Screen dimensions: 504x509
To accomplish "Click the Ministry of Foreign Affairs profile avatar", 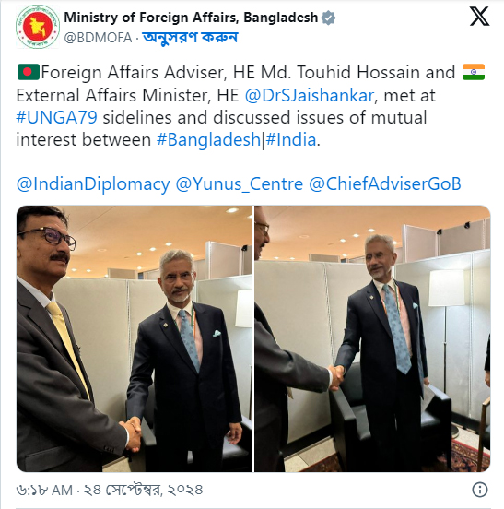I will 38,27.
